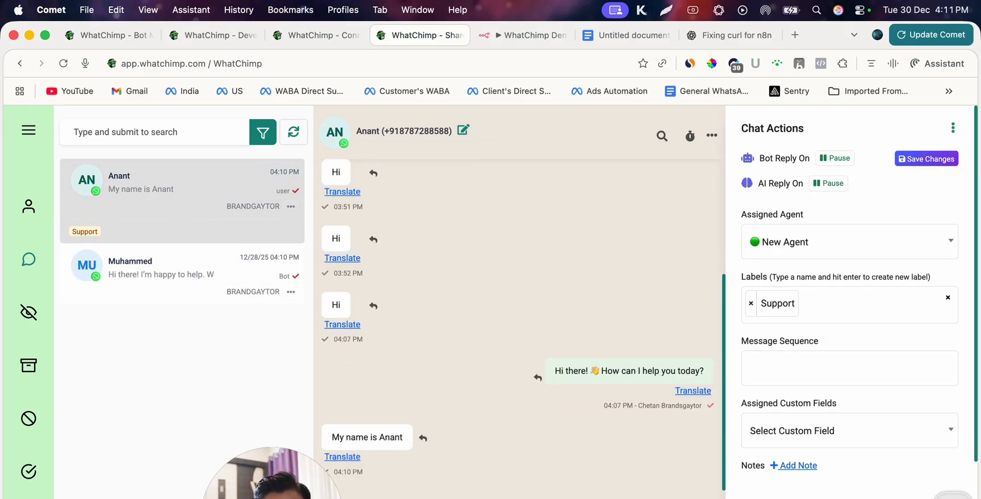Click the stopwatch timer icon in chat header

pyautogui.click(x=690, y=136)
